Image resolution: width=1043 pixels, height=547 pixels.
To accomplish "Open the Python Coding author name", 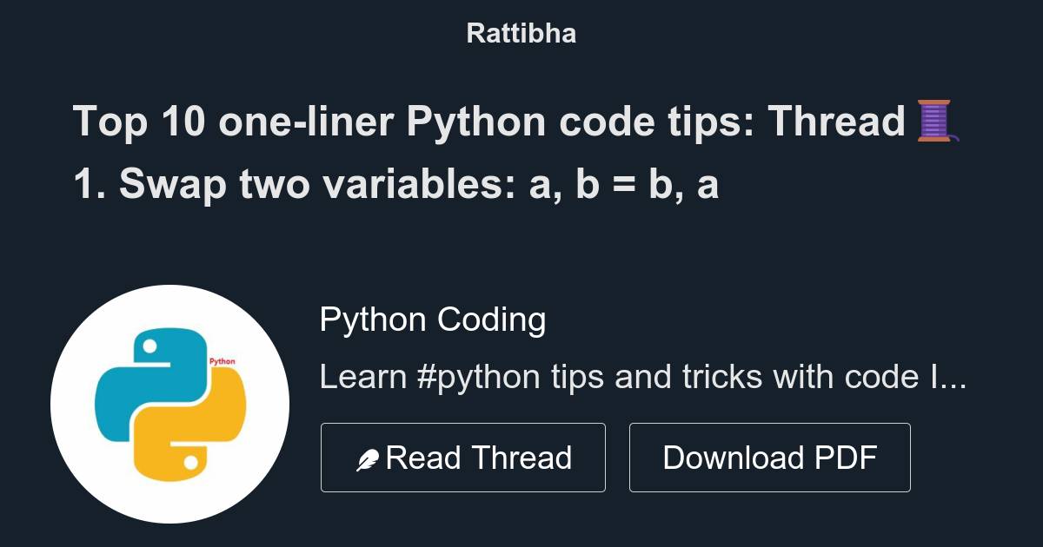I will click(x=433, y=320).
